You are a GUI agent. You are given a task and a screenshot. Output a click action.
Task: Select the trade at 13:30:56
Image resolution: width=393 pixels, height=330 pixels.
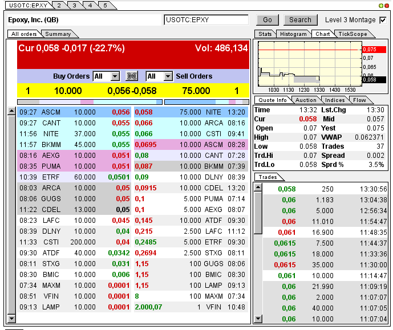pyautogui.click(x=325, y=189)
